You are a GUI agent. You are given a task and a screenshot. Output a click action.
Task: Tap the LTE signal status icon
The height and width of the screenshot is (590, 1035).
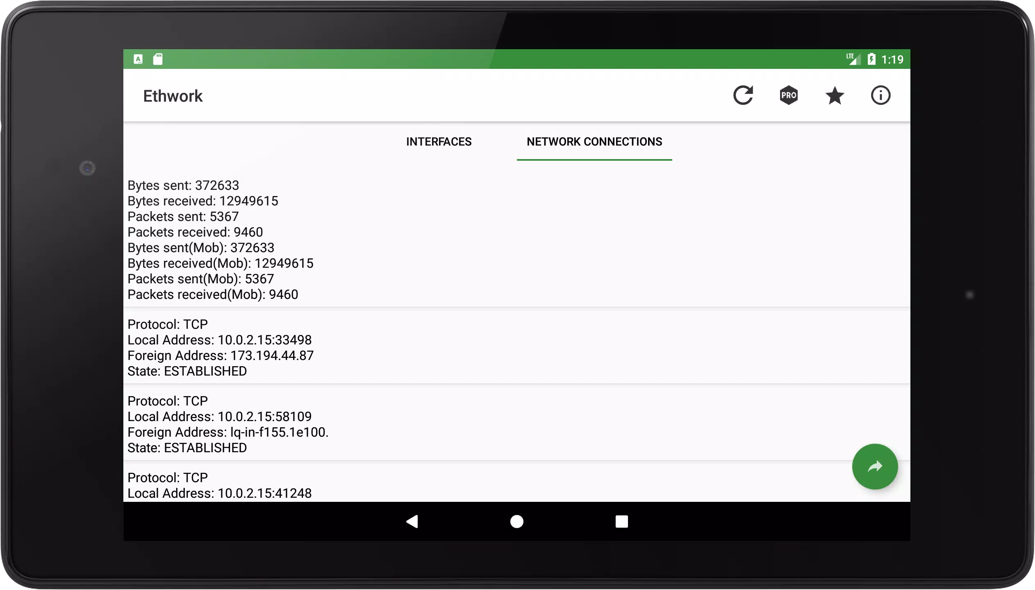point(853,59)
